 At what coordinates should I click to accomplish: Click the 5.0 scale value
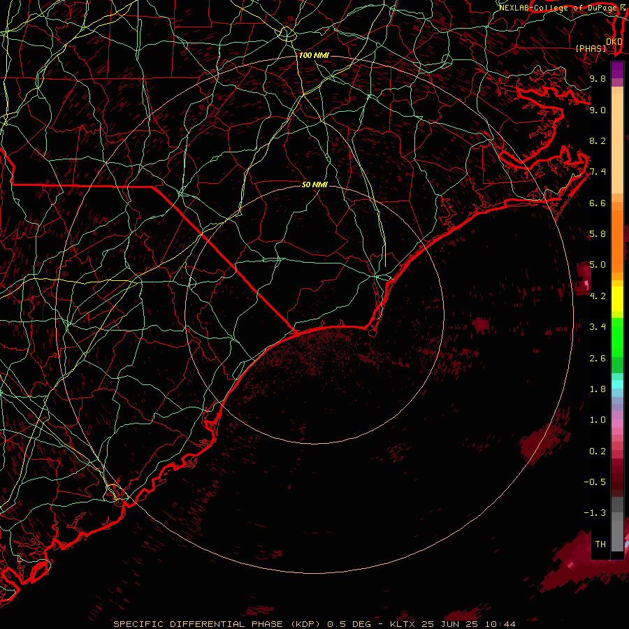pos(598,265)
